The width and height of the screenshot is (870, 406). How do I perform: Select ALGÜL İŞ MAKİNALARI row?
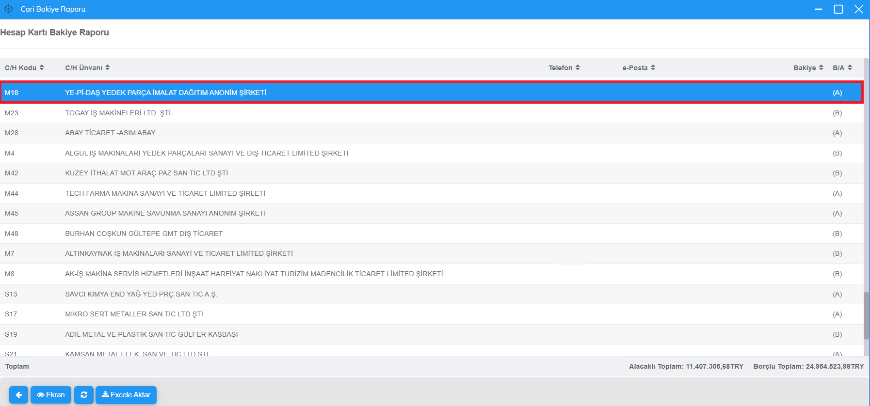click(x=432, y=153)
